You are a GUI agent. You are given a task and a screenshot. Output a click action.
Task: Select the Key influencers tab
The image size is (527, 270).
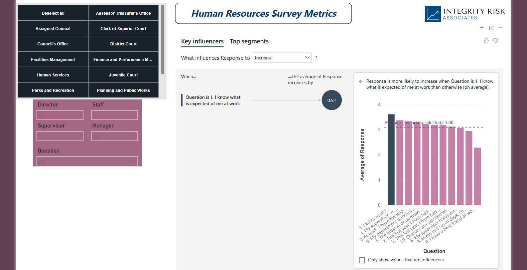click(202, 41)
